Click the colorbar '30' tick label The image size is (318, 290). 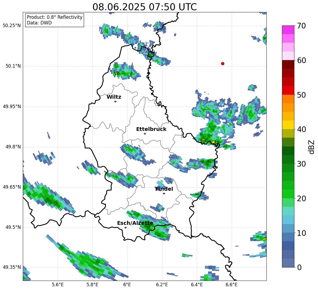pyautogui.click(x=302, y=164)
